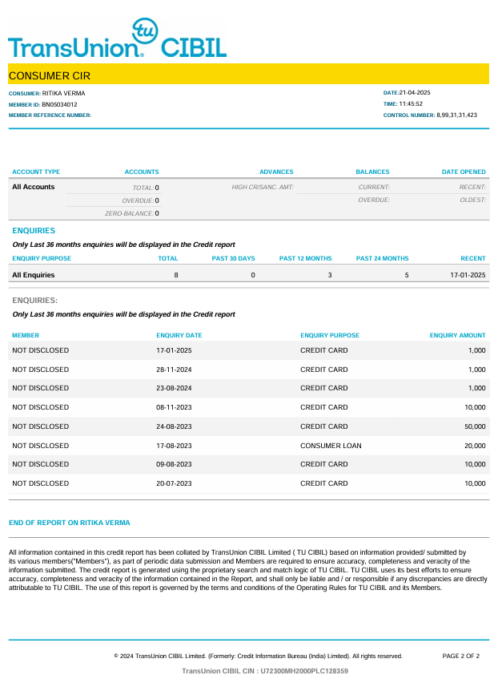Image resolution: width=498 pixels, height=679 pixels.
Task: Click the ENQUIRIES section heading
Action: pyautogui.click(x=34, y=231)
